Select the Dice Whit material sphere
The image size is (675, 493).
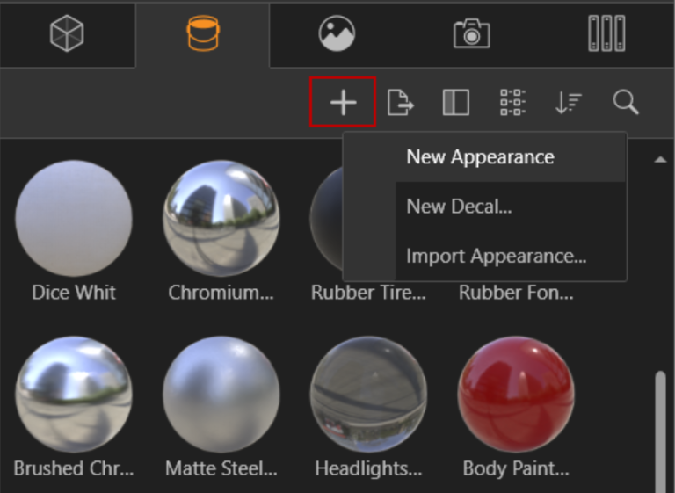[74, 219]
